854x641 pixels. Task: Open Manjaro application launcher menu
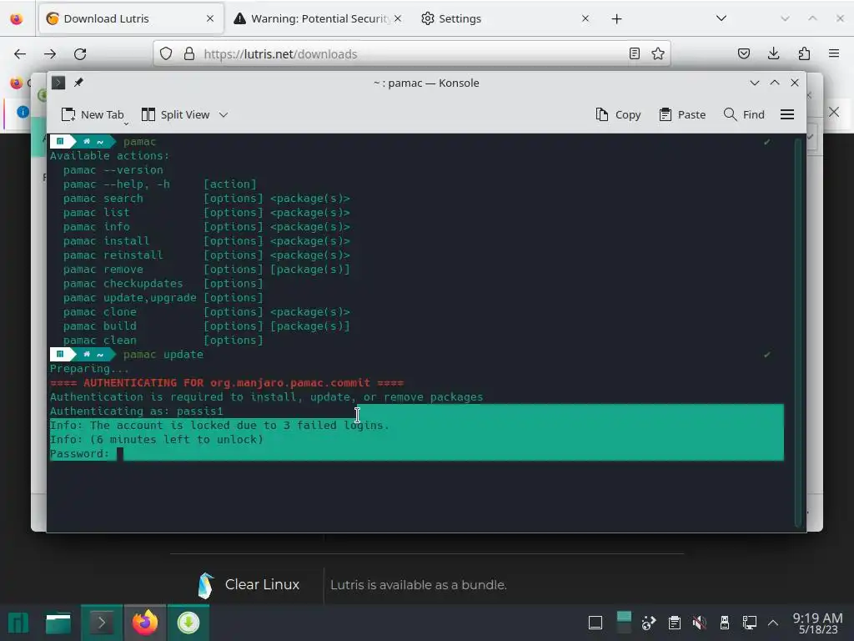tap(18, 623)
